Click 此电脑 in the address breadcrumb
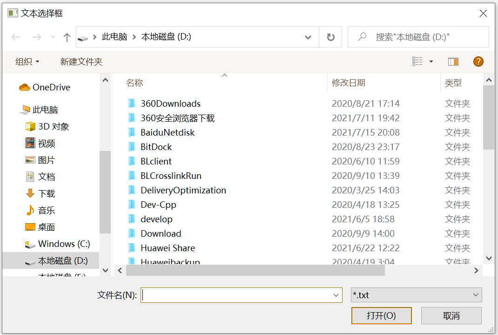The width and height of the screenshot is (498, 335). point(114,37)
